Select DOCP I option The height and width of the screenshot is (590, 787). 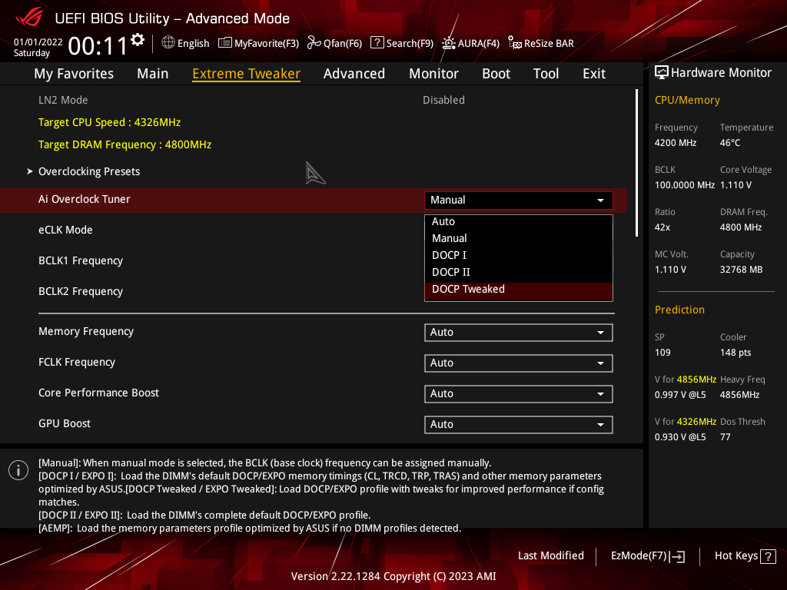(x=519, y=255)
